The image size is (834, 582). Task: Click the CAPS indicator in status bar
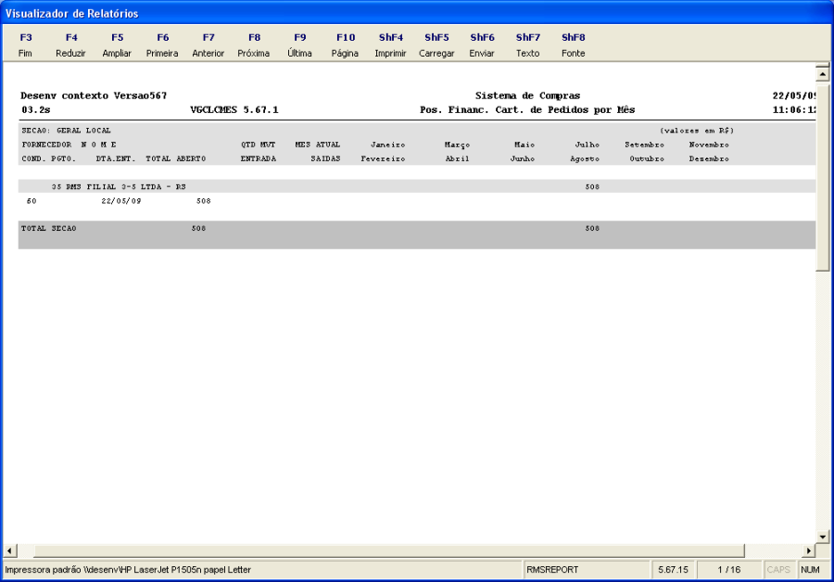click(778, 570)
